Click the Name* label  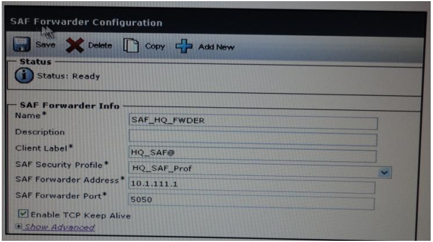click(31, 115)
